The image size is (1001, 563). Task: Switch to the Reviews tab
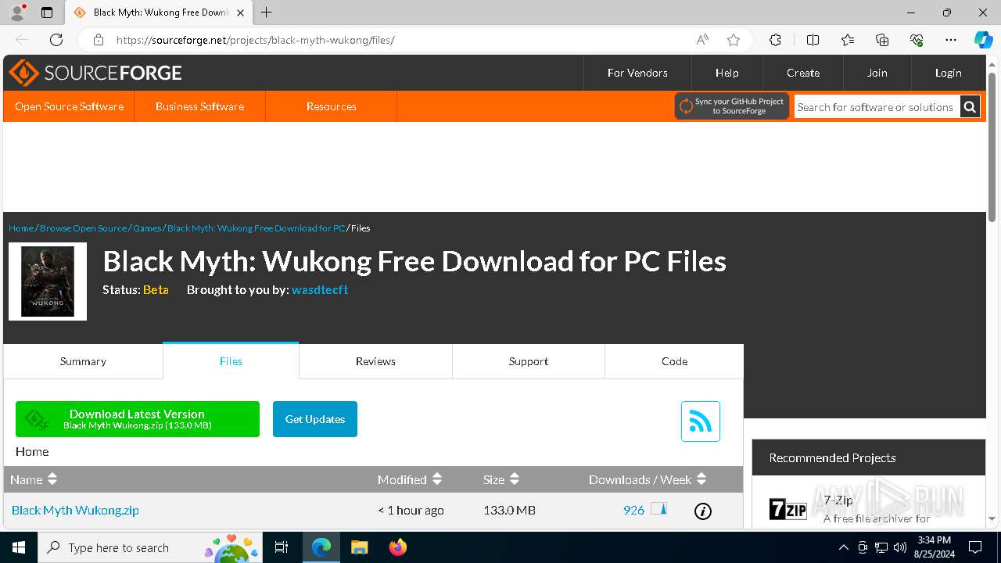coord(375,361)
